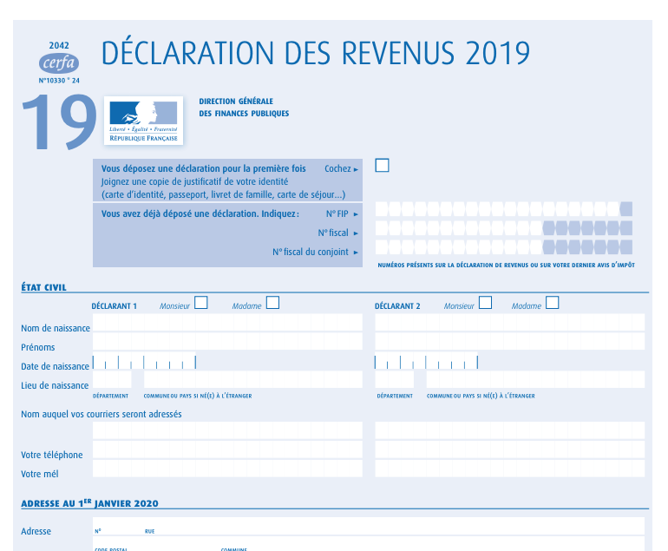Check Madame for Déclarant 1
Image resolution: width=668 pixels, height=551 pixels.
tap(272, 303)
